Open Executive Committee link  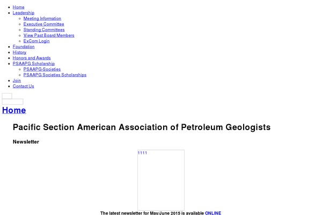click(x=44, y=24)
